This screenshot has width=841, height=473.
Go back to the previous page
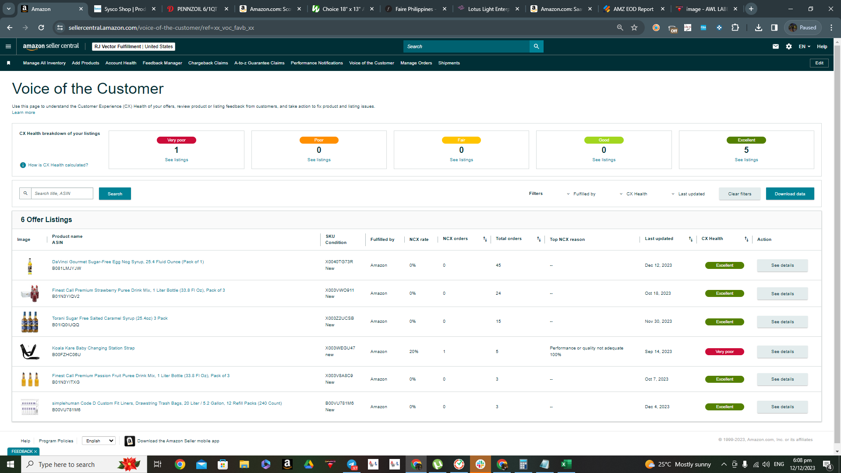[x=10, y=28]
